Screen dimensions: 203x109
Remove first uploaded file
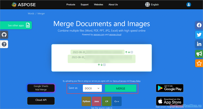pos(132,52)
